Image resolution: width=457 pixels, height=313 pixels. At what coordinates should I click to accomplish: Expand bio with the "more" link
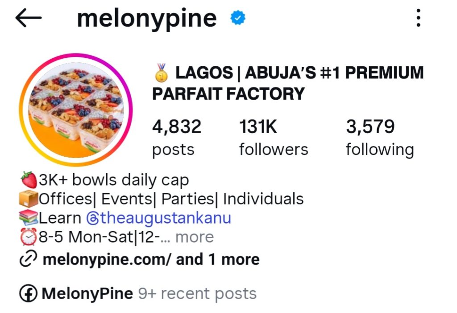tap(195, 237)
